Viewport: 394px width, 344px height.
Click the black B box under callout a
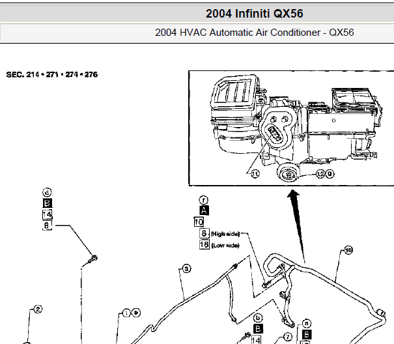[307, 335]
